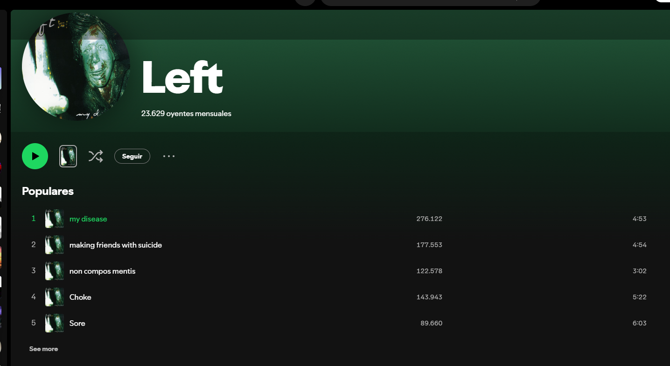This screenshot has height=366, width=670.
Task: Click the track number 2 play spot
Action: [x=34, y=245]
